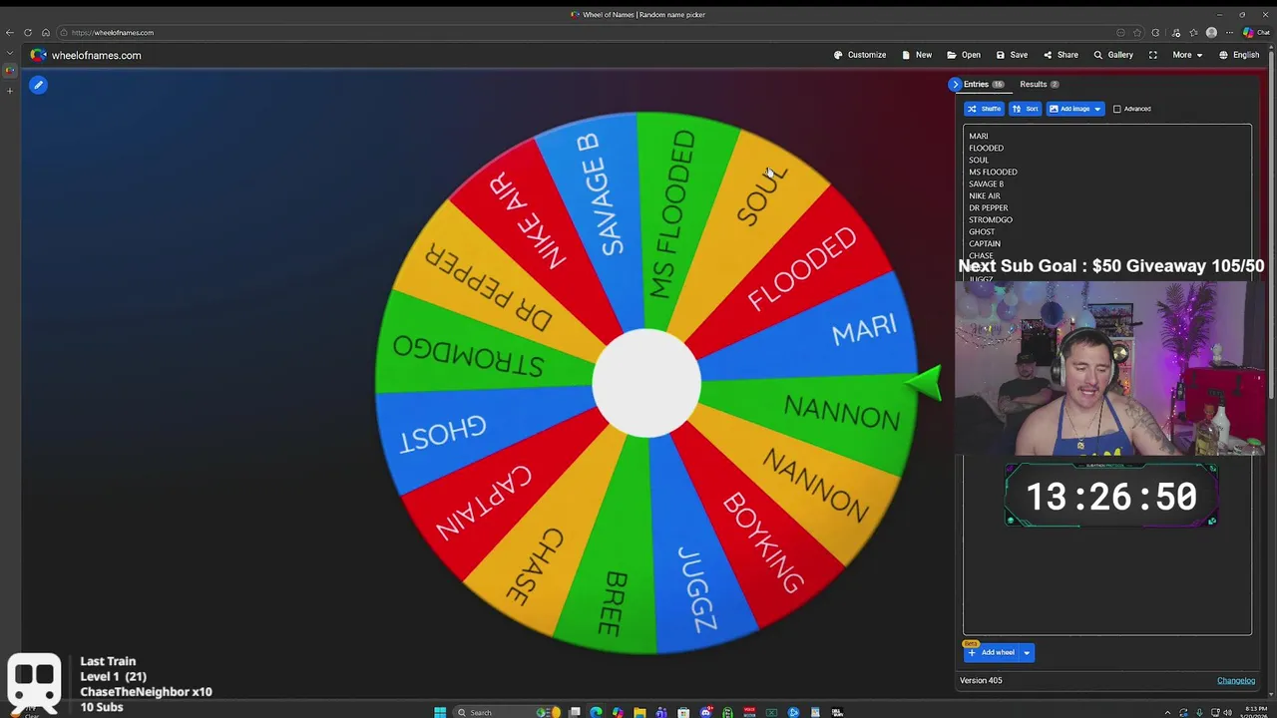Open a saved wheel with Open
The height and width of the screenshot is (718, 1277).
pos(964,55)
